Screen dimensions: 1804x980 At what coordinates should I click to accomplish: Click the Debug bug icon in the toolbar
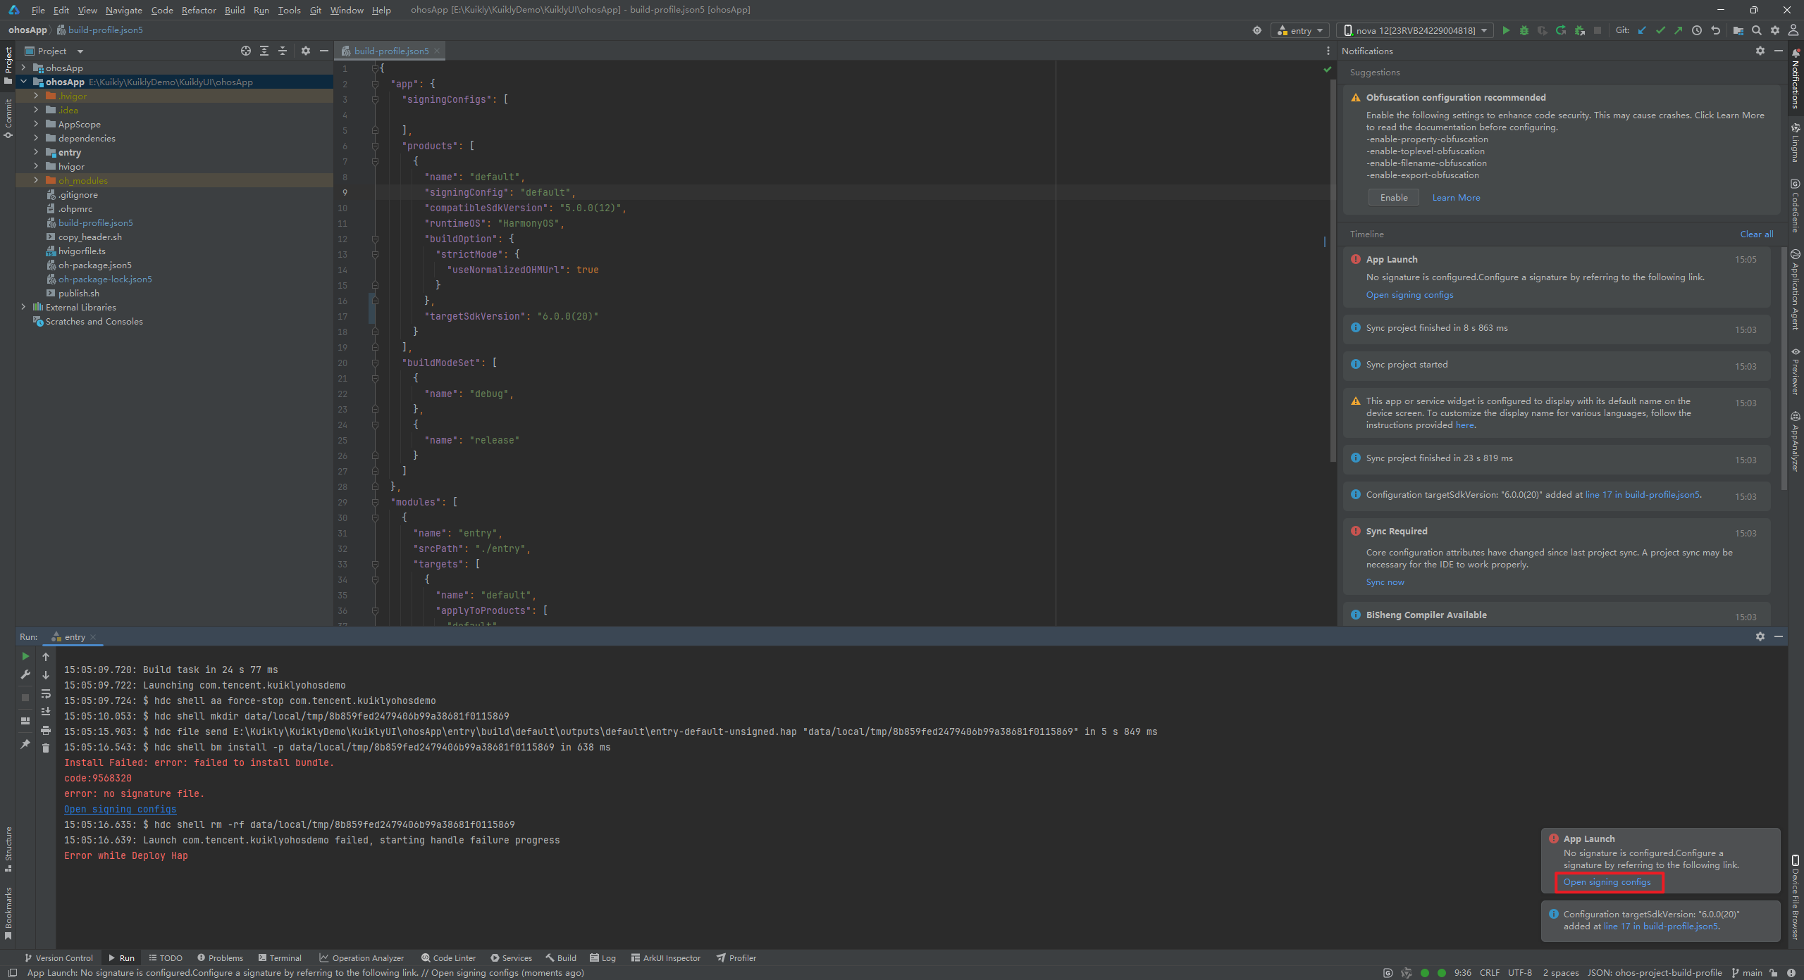[x=1524, y=30]
